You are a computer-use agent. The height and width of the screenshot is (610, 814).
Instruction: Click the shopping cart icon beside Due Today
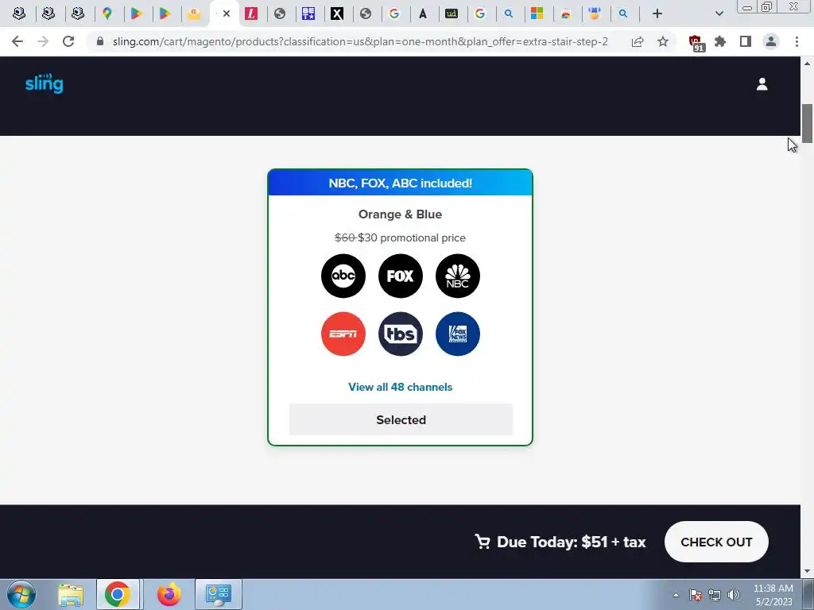pyautogui.click(x=483, y=542)
